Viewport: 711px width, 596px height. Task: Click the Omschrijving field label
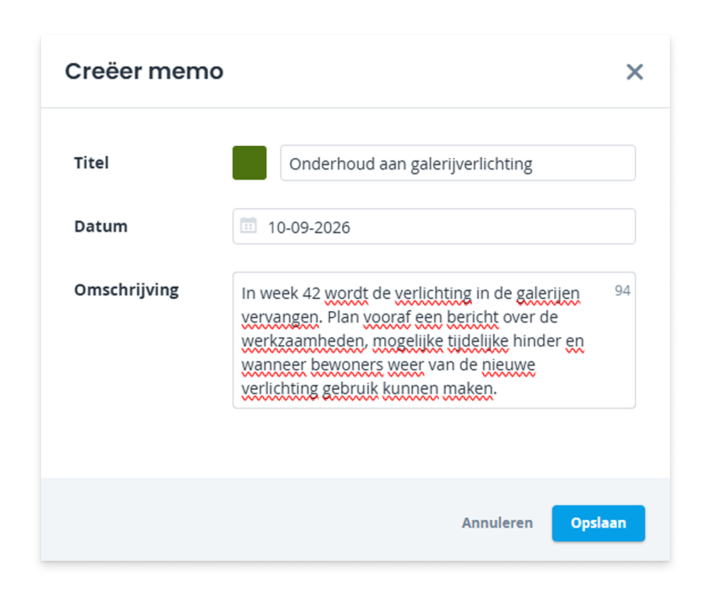[127, 290]
